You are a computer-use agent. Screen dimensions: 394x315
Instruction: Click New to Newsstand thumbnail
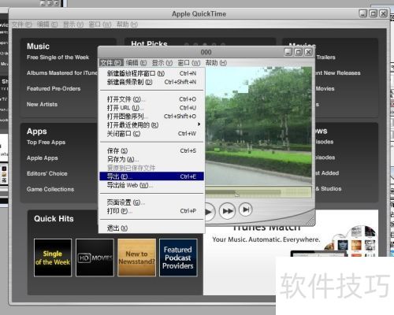136,258
